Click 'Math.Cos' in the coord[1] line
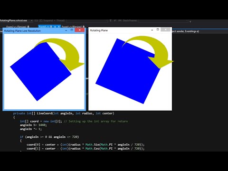Viewport: 228px width, 171px height. 92,149
